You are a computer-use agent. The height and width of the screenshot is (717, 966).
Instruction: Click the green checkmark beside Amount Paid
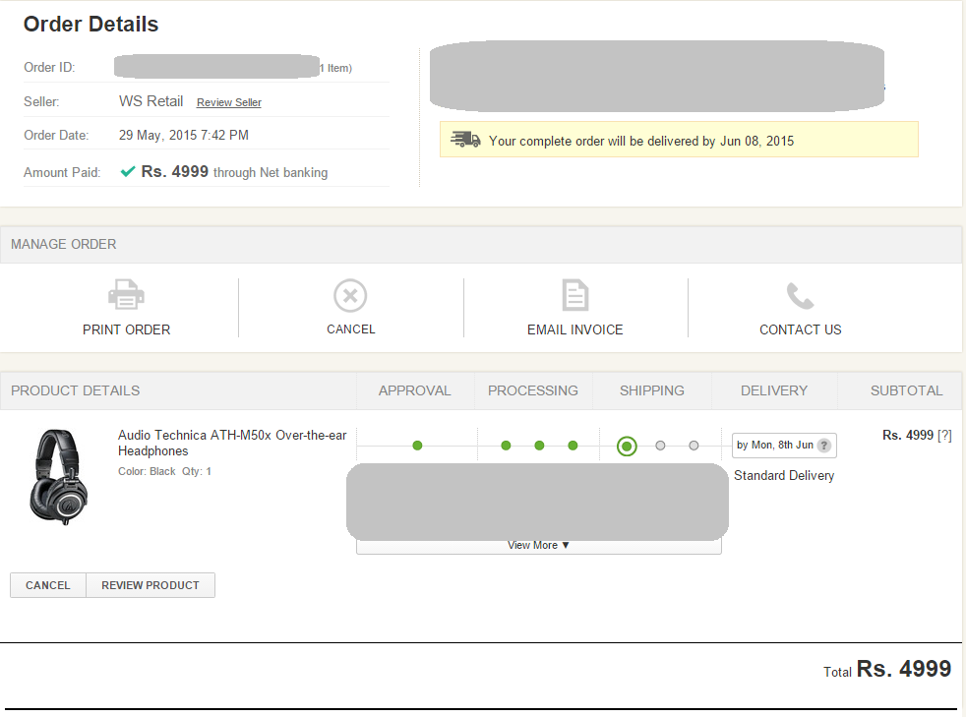coord(128,171)
